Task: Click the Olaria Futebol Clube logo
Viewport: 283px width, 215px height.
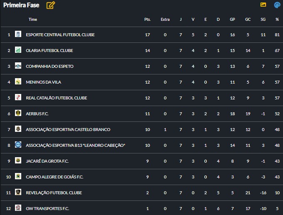Action: coord(18,50)
